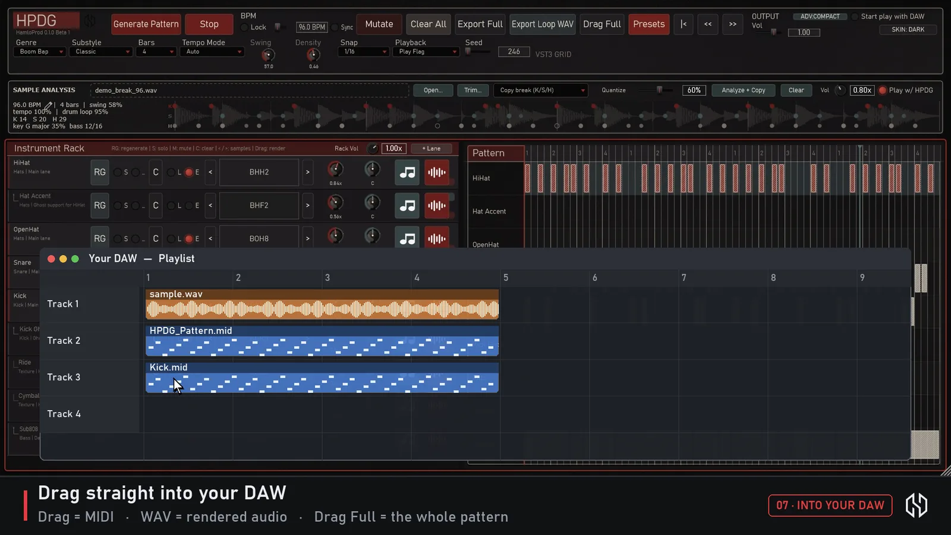Clear the Hat Accent lane with C
The image size is (951, 535).
click(156, 206)
